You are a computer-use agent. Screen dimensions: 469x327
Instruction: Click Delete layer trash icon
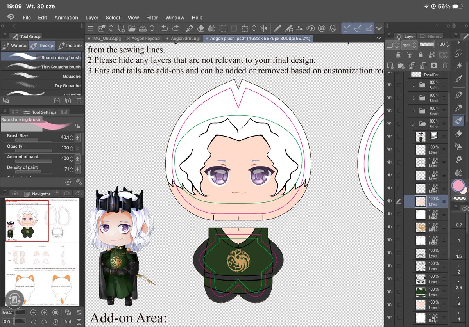(445, 66)
